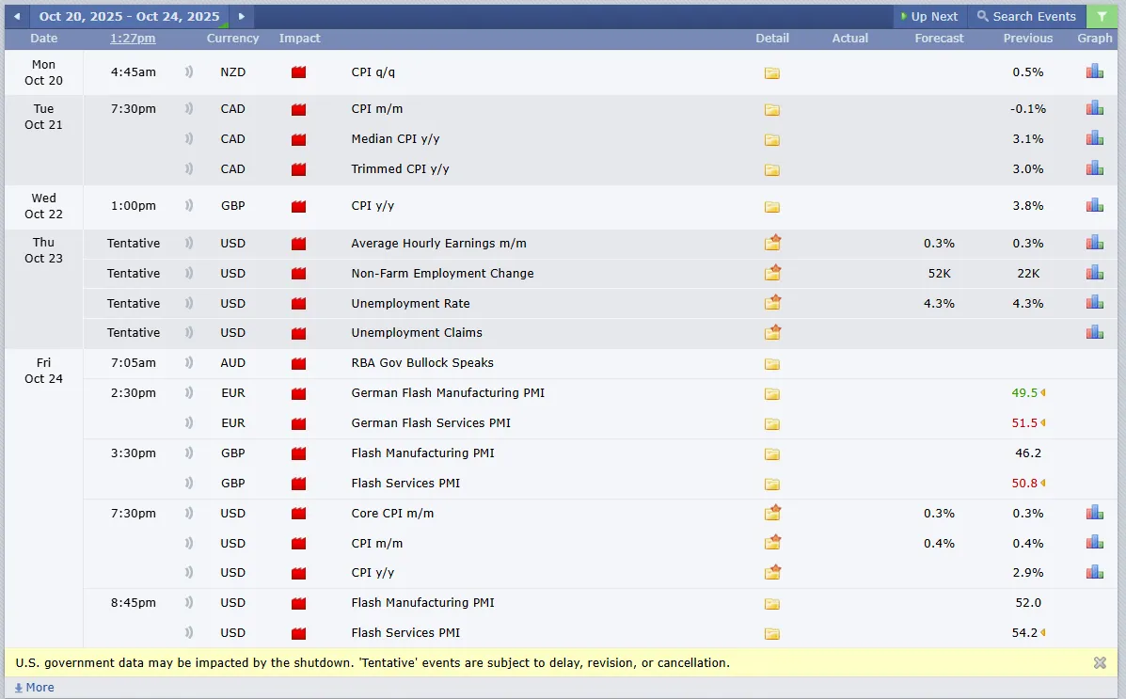Open starred detail folder for Unemployment Rate
Screen dimensions: 1126x699
click(772, 302)
